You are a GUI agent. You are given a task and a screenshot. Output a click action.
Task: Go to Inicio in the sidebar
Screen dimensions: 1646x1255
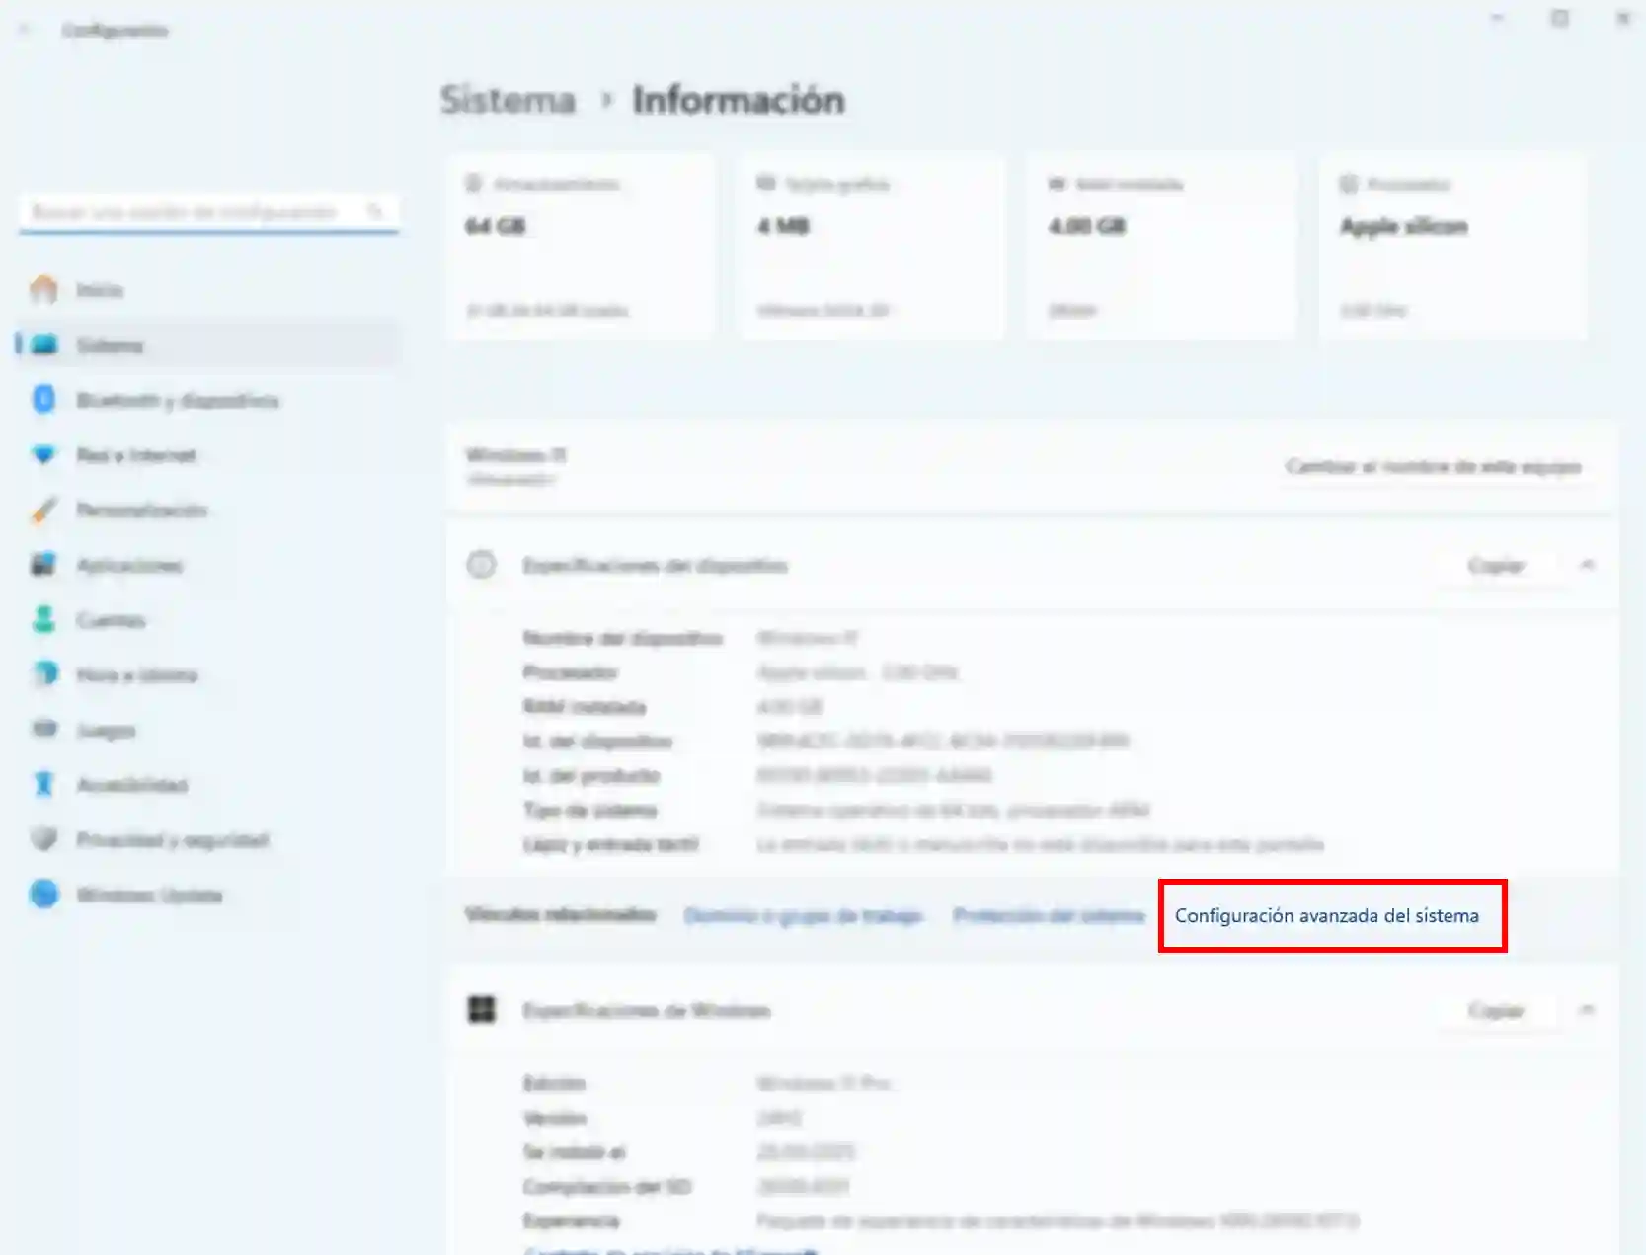click(x=208, y=289)
